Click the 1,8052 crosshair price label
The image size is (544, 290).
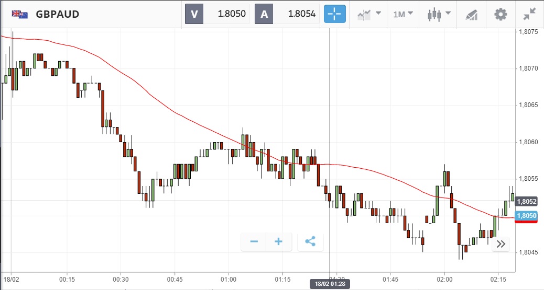[x=526, y=202]
